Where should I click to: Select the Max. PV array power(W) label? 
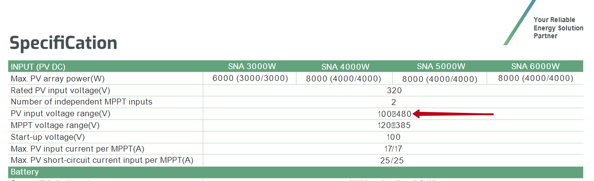(58, 78)
